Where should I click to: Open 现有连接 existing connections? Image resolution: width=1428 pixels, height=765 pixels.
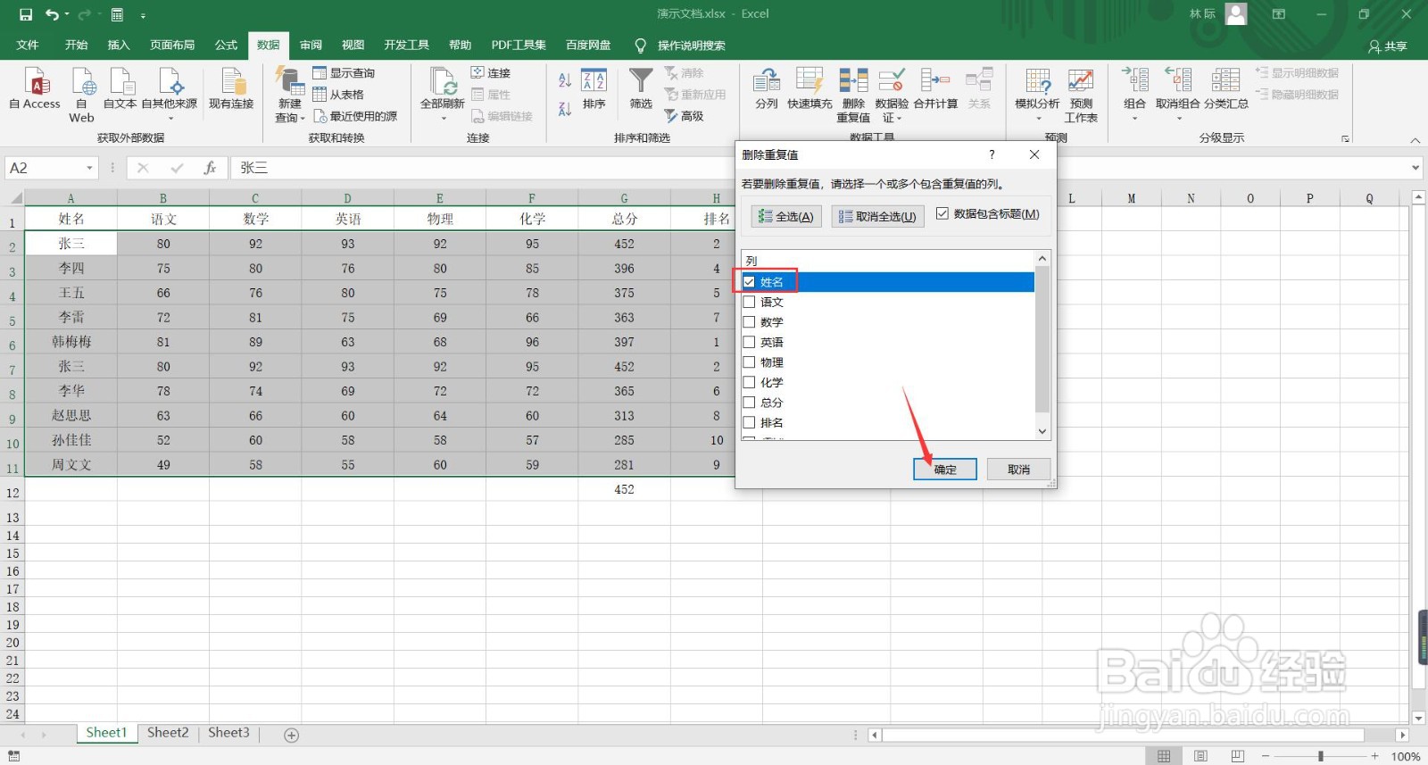(x=232, y=89)
